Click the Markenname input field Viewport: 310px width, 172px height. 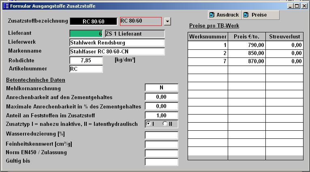tap(117, 51)
